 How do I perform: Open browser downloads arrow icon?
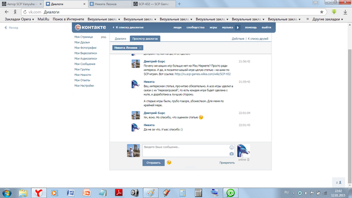(345, 12)
